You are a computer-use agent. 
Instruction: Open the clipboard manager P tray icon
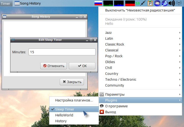tap(150, 3)
